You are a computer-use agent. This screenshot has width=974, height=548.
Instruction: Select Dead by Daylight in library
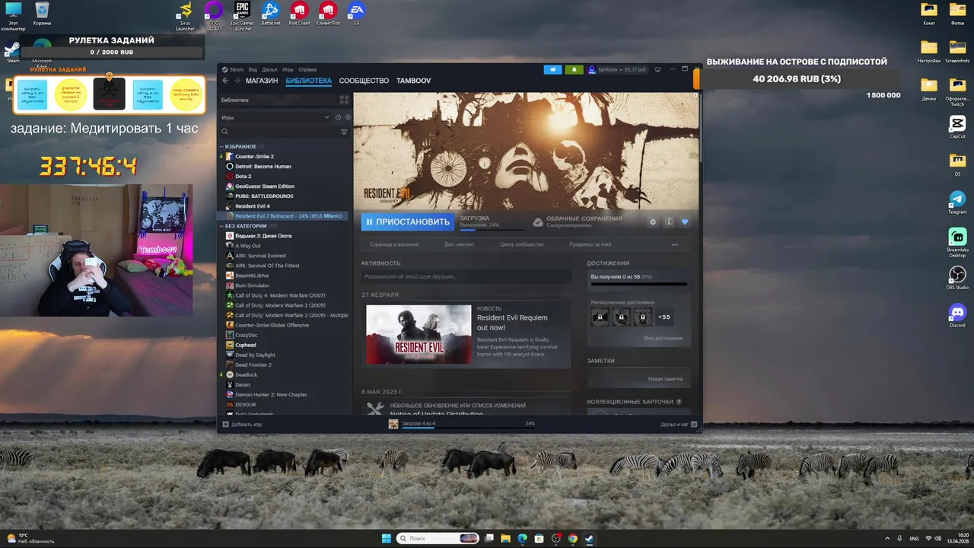tap(256, 355)
